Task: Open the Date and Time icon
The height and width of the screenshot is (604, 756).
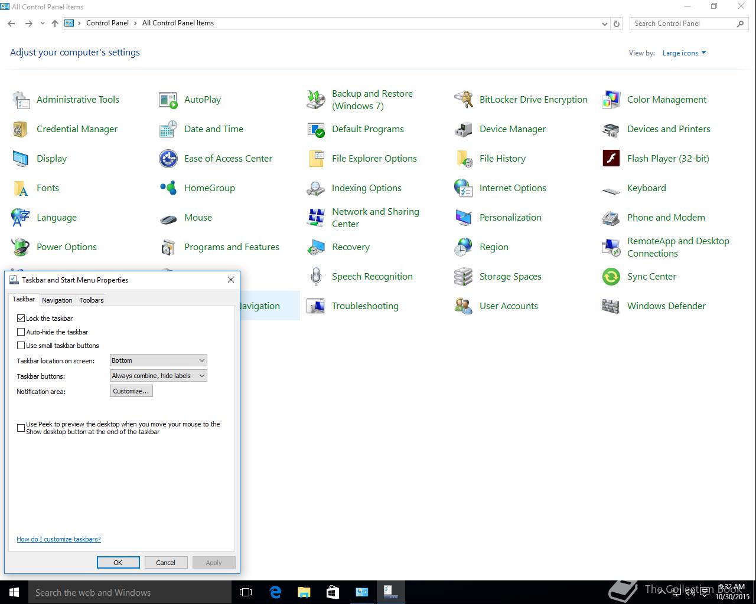Action: pos(168,129)
